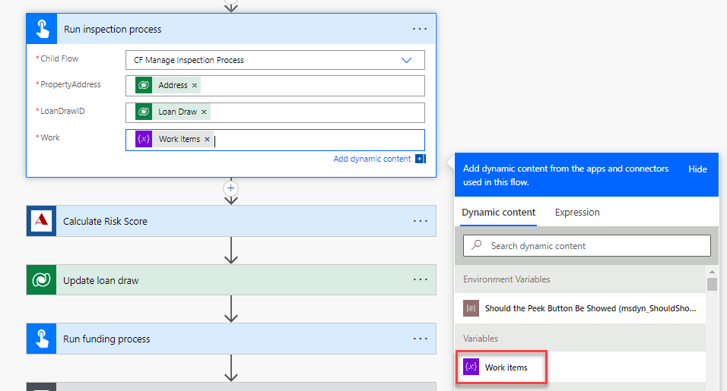Click the environment variable icon for Peek Button

[x=471, y=309]
